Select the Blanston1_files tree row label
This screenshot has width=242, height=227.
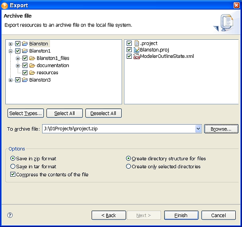[x=53, y=58]
